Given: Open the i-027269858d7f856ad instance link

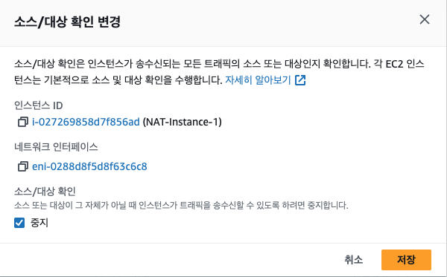Looking at the screenshot, I should coord(86,122).
